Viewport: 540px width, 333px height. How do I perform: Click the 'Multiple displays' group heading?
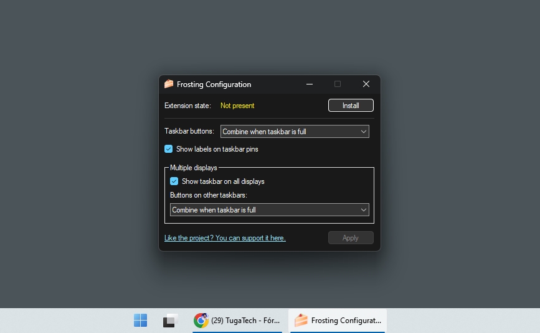point(194,168)
